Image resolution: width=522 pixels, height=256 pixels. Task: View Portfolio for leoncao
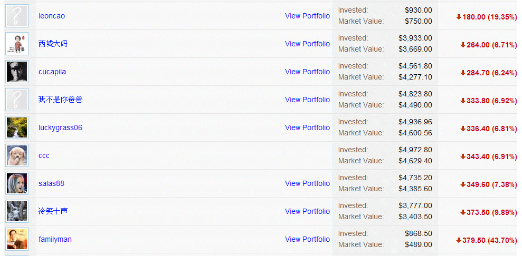[x=307, y=16]
